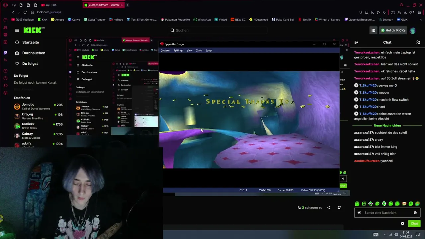This screenshot has height=239, width=425.
Task: Open recommended channel Cu6ickk
Action: (38, 126)
